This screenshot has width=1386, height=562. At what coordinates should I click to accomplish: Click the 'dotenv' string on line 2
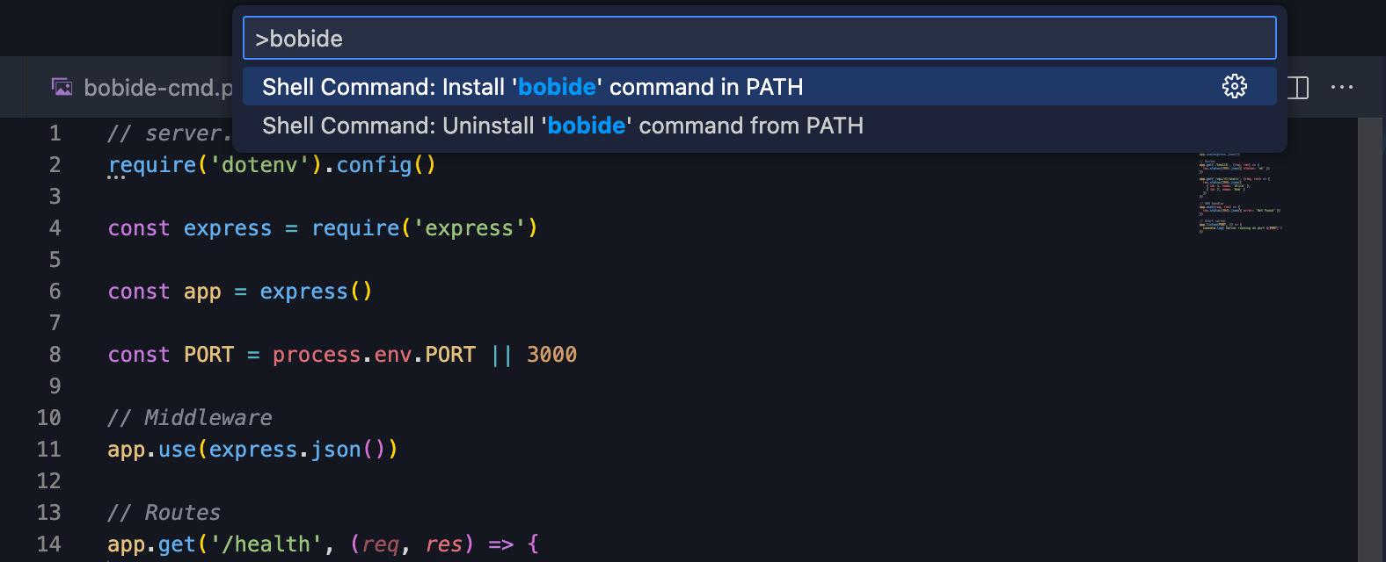[x=259, y=165]
